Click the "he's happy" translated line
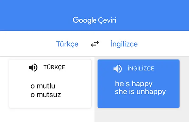 pyautogui.click(x=134, y=84)
